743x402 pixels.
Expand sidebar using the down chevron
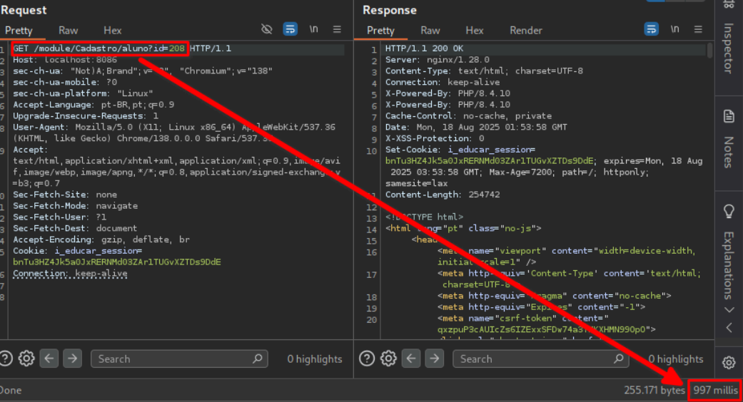click(x=728, y=309)
